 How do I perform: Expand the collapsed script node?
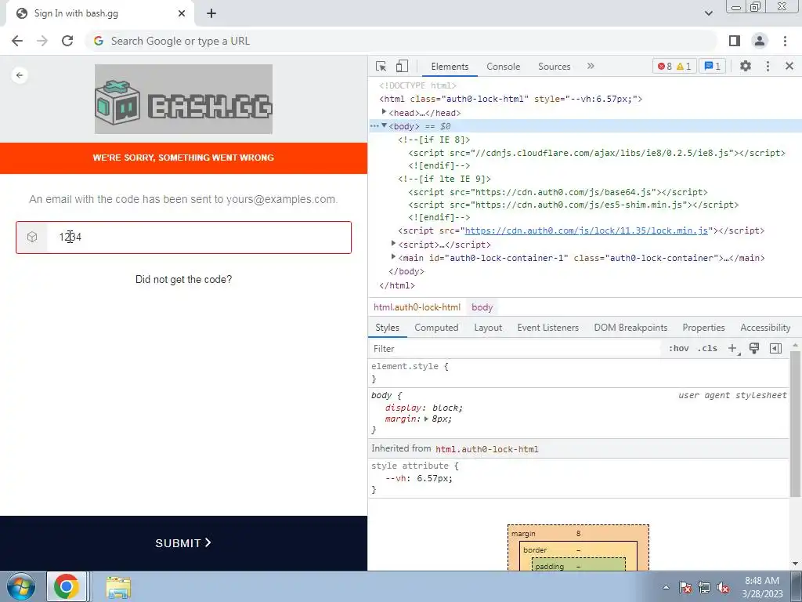[x=393, y=244]
